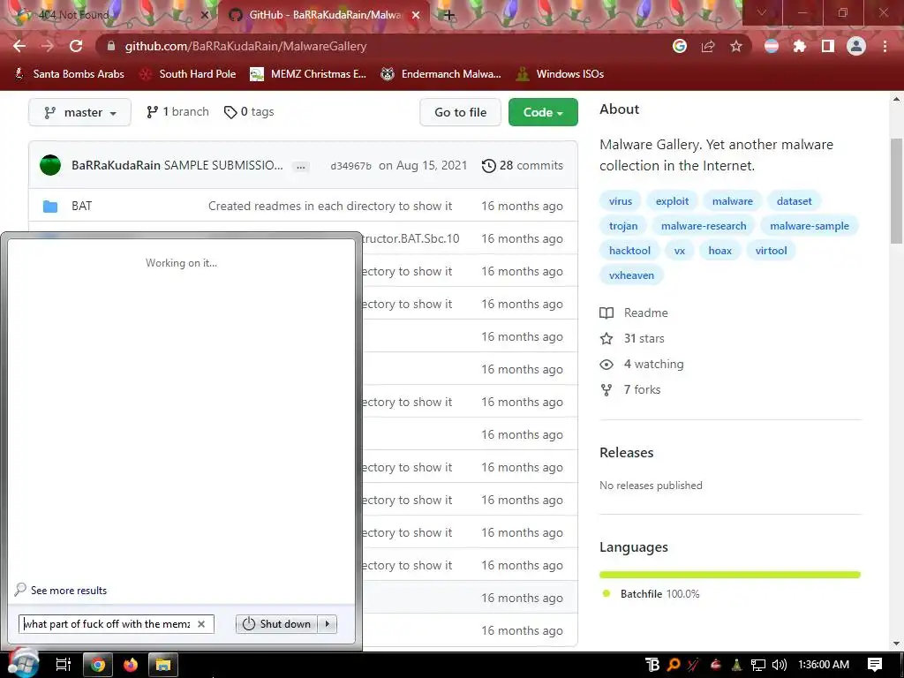Open Endermanch Malware bookmark
Image resolution: width=904 pixels, height=678 pixels.
click(441, 74)
